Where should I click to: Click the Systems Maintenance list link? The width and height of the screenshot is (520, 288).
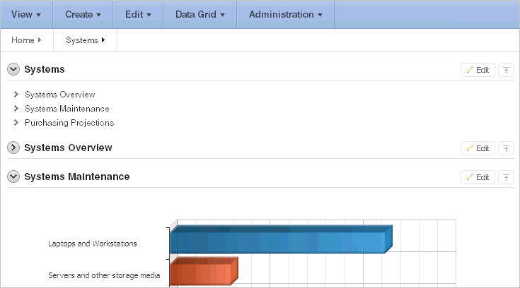[67, 109]
